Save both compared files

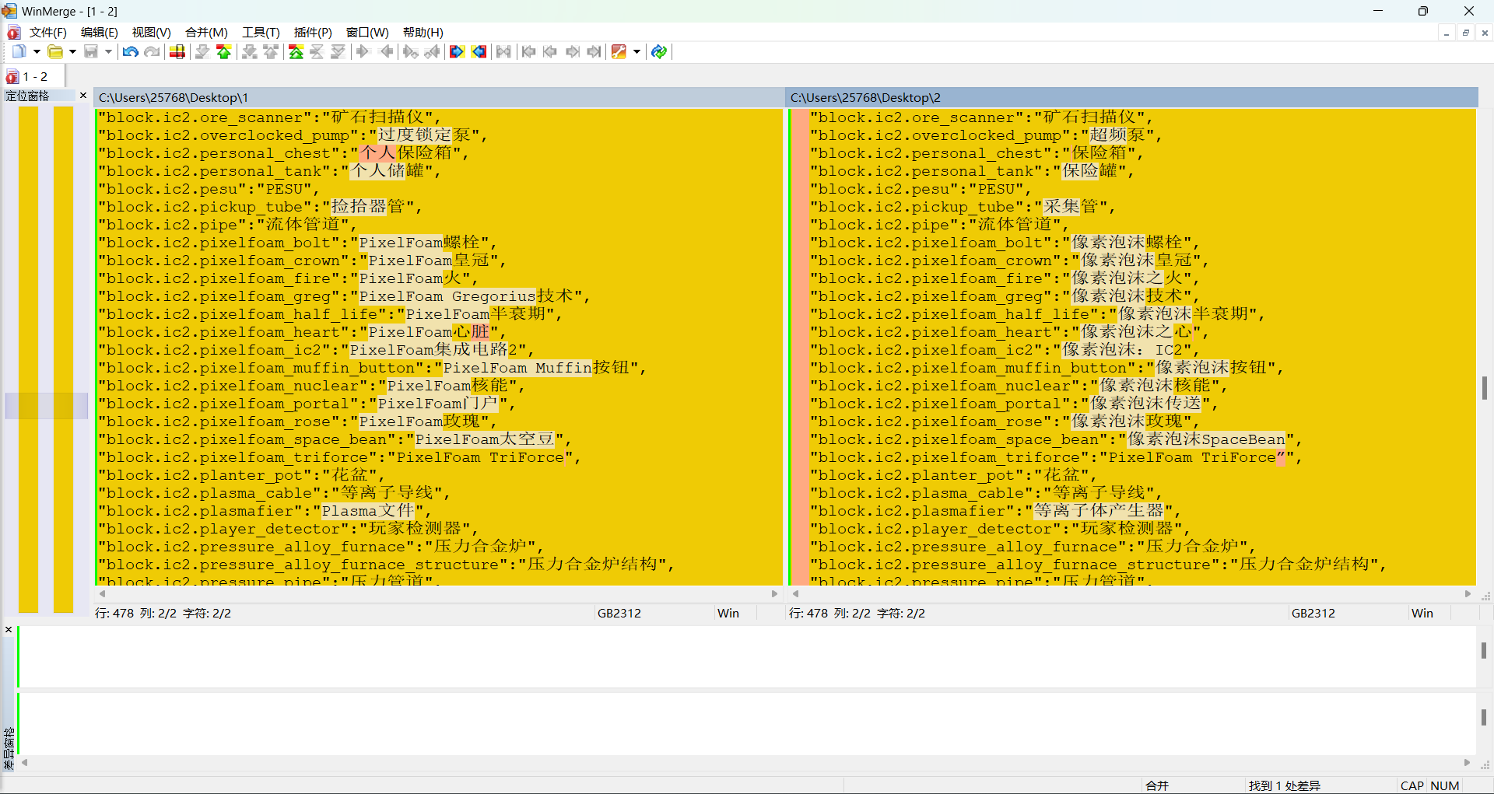(x=91, y=51)
